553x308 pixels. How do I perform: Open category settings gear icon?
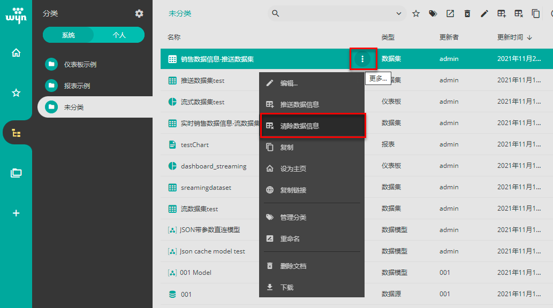point(139,13)
